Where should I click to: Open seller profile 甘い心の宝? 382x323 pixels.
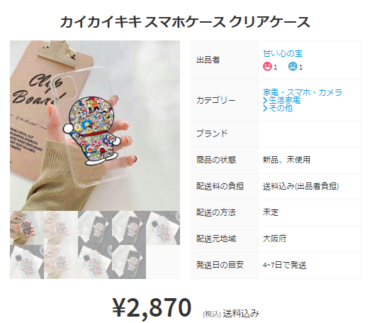tap(283, 53)
